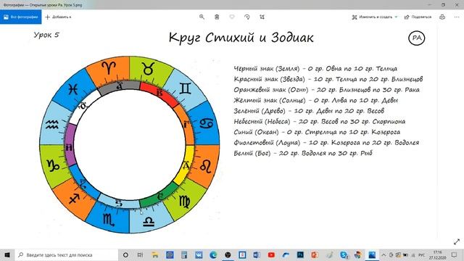Image resolution: width=464 pixels, height=261 pixels.
Task: Click the orange Leo sign segment
Action: [x=205, y=166]
